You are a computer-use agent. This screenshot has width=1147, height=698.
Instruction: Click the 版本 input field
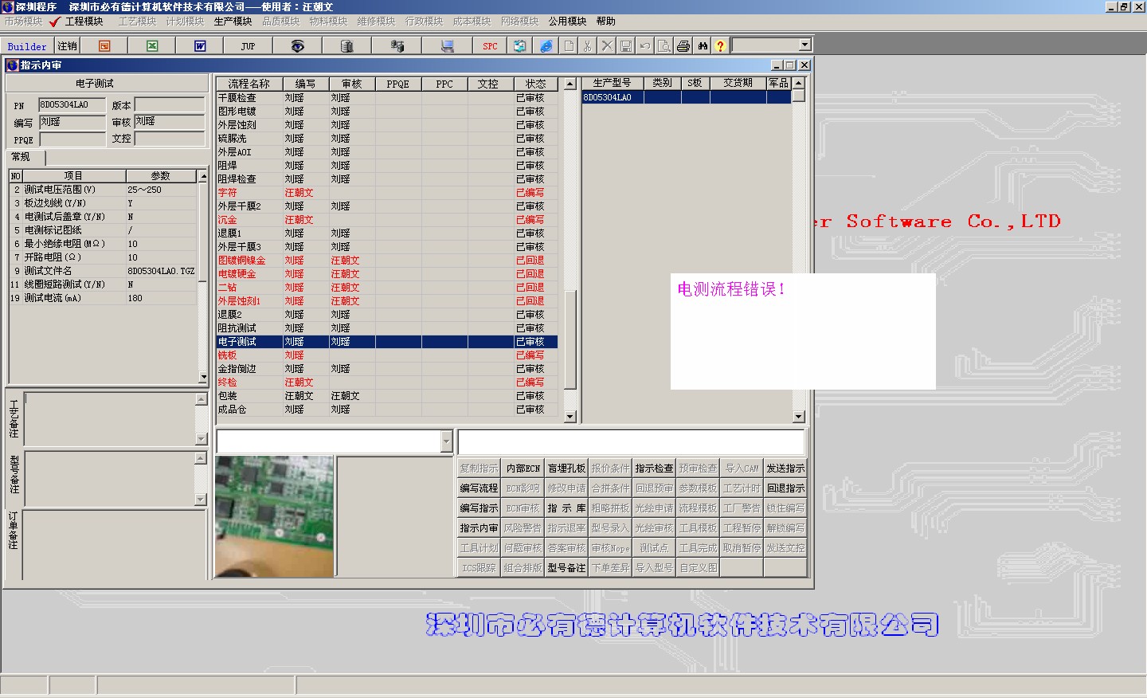point(170,105)
